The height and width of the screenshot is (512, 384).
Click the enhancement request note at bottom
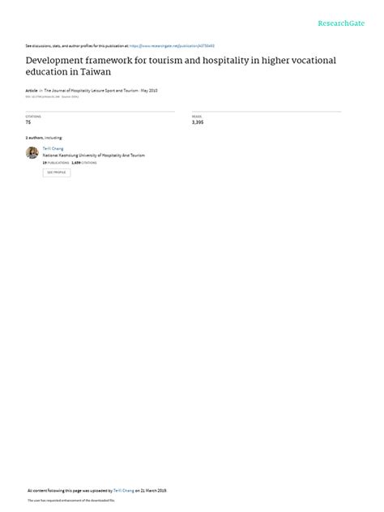pyautogui.click(x=71, y=500)
